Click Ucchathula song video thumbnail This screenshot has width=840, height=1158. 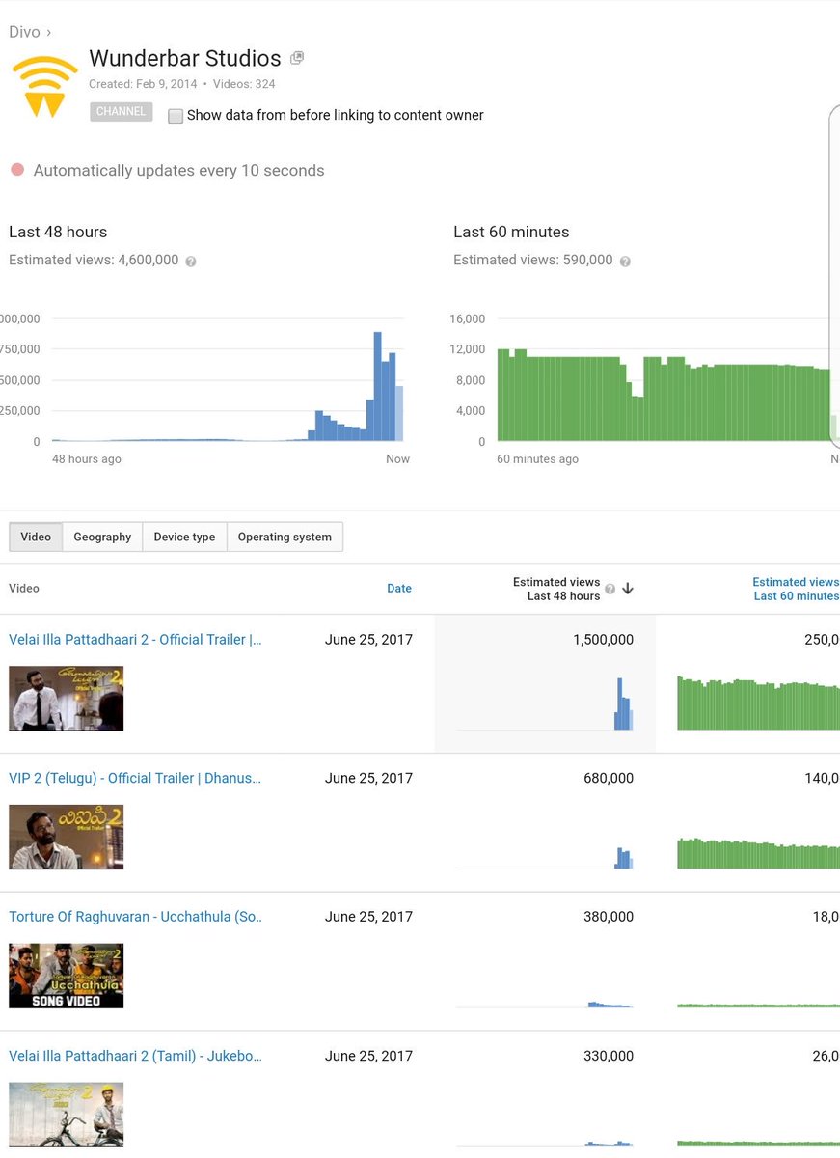click(67, 976)
